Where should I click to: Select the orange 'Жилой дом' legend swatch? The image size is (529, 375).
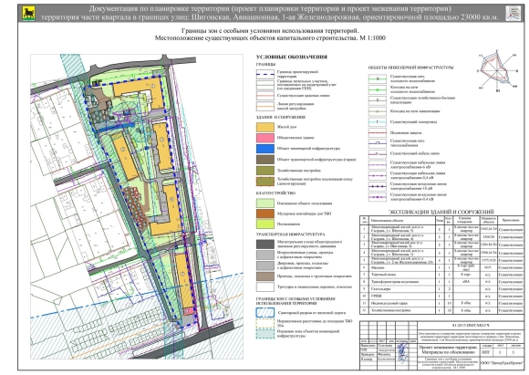tap(264, 127)
